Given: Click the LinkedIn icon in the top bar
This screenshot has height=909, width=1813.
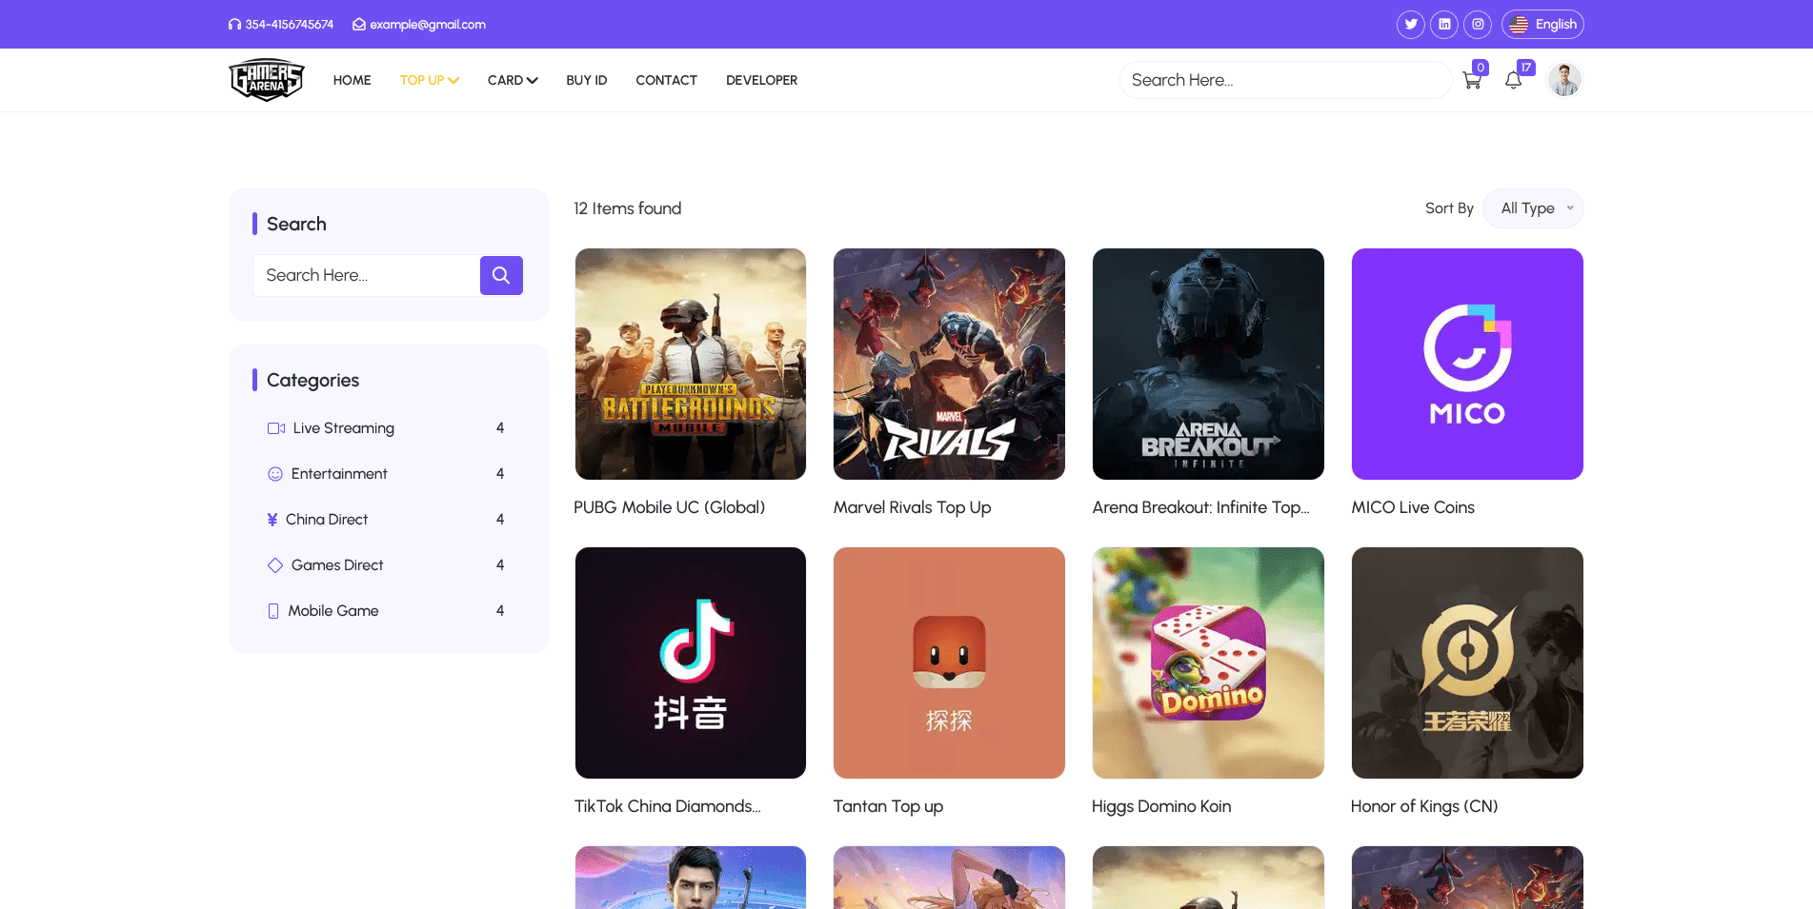Looking at the screenshot, I should click(1444, 24).
